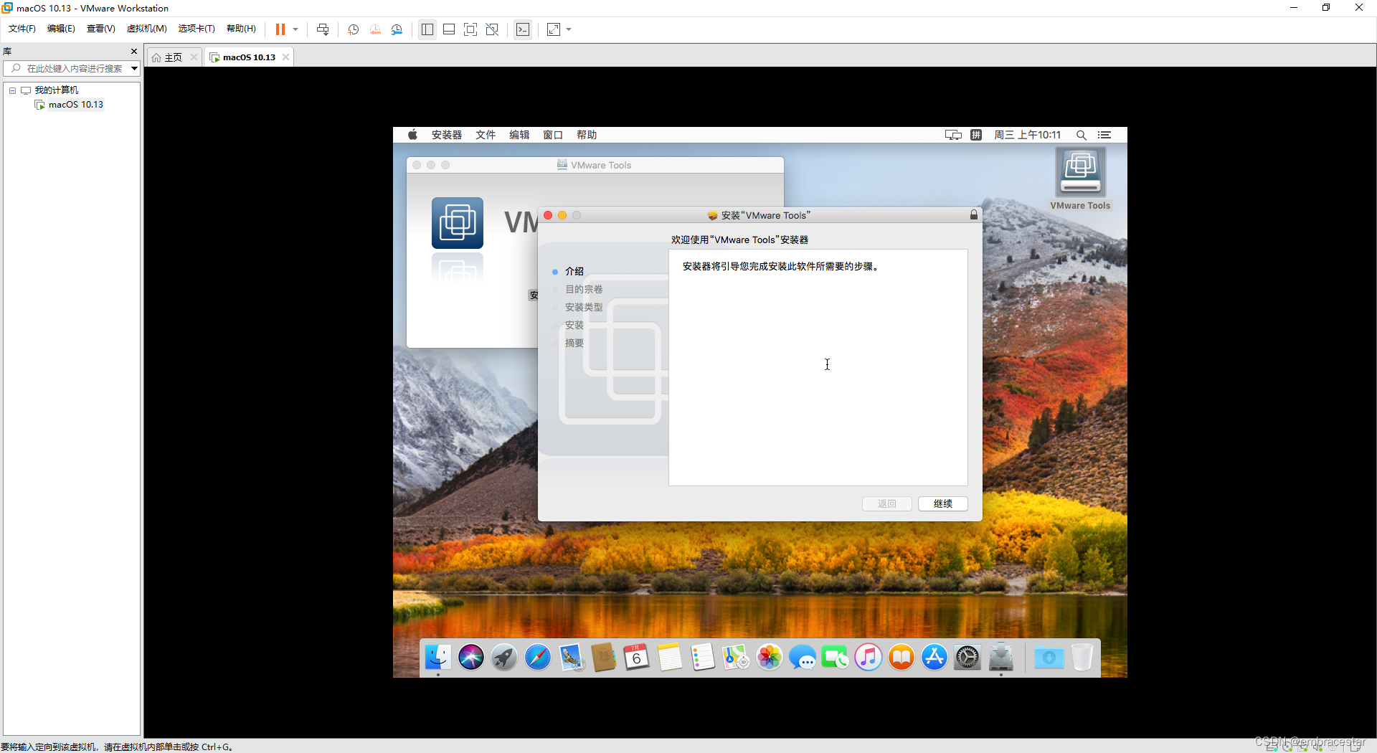Click the pause virtual machine toolbar icon
This screenshot has width=1377, height=753.
(x=280, y=29)
